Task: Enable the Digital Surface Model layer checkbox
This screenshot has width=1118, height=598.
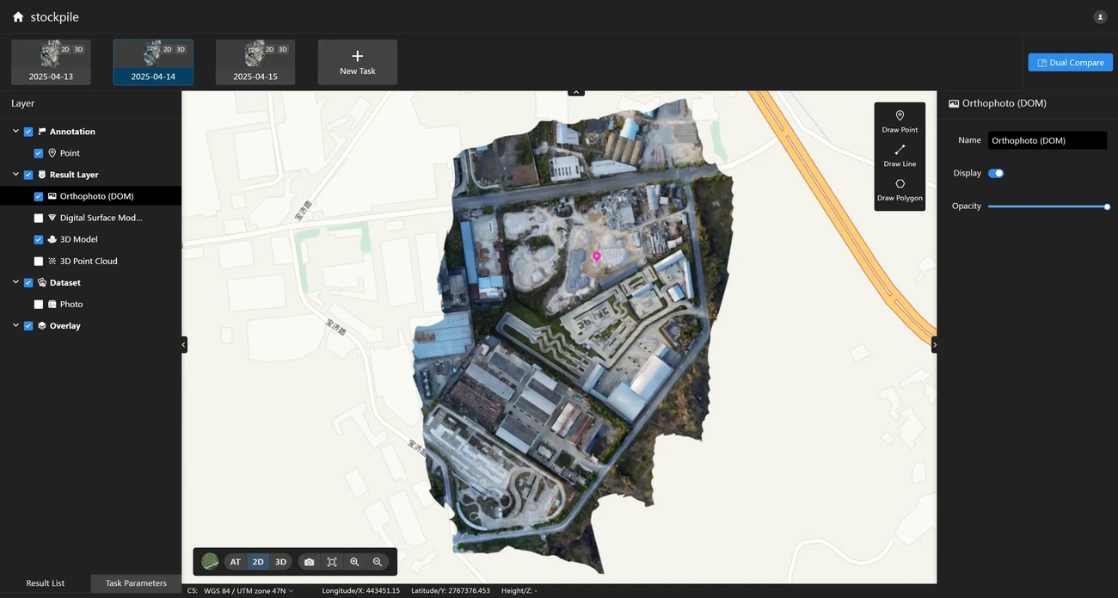Action: point(39,218)
